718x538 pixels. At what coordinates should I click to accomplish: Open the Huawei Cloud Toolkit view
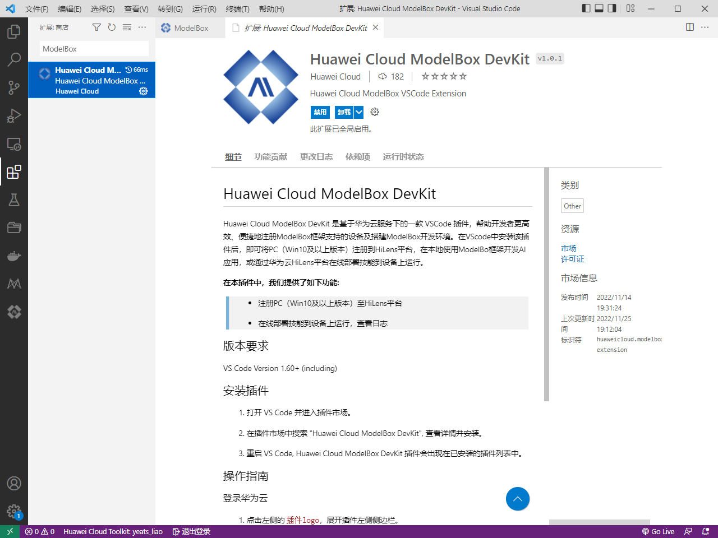point(14,284)
